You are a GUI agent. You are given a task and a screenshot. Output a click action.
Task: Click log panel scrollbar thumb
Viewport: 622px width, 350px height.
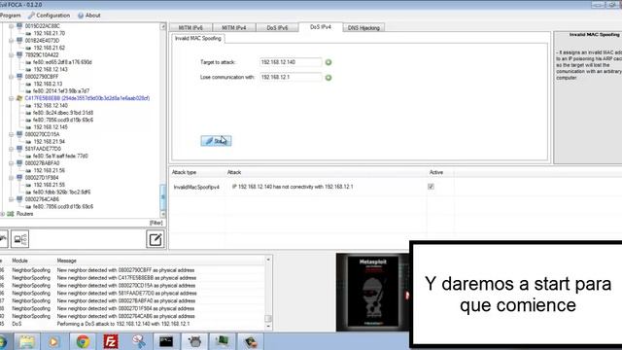click(x=268, y=319)
